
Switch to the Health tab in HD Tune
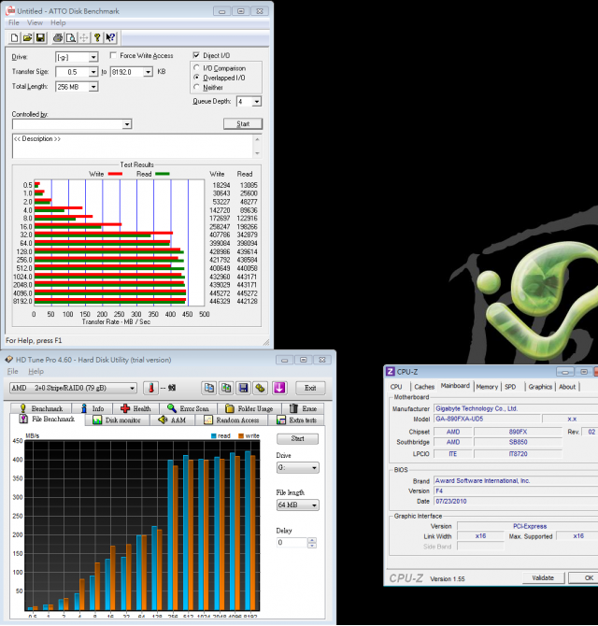(x=136, y=408)
